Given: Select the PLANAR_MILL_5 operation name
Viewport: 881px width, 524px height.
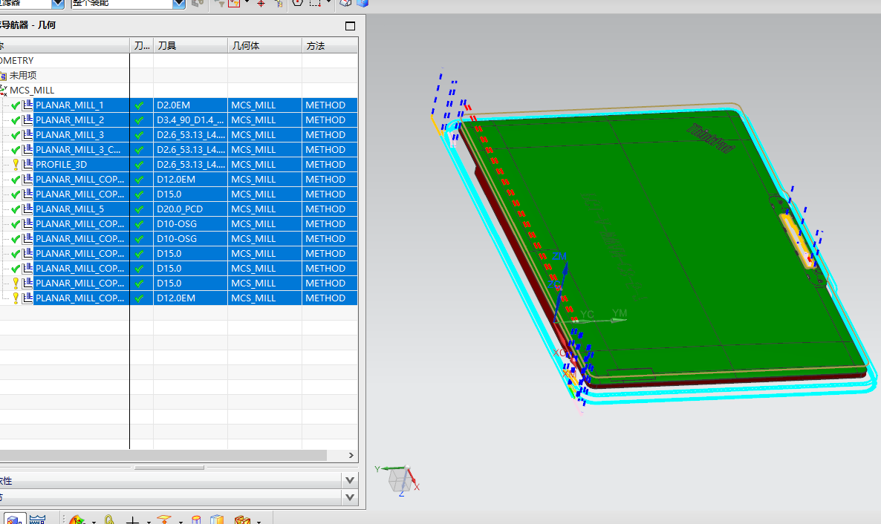Looking at the screenshot, I should (x=70, y=209).
